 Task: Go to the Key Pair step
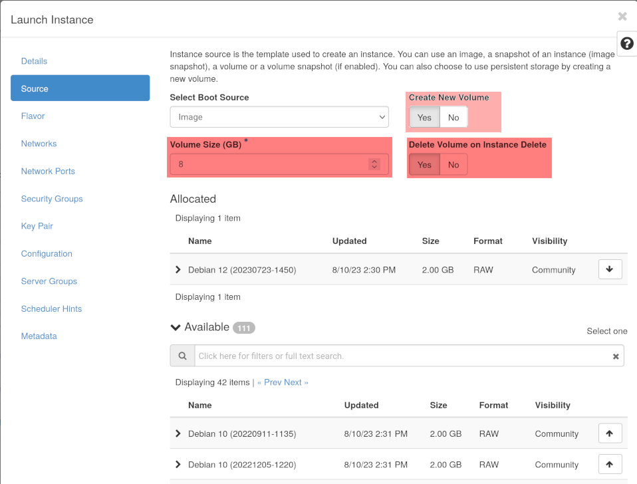tap(37, 226)
